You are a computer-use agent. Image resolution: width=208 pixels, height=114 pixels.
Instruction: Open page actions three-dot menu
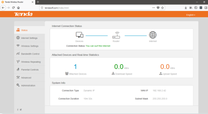[154, 8]
